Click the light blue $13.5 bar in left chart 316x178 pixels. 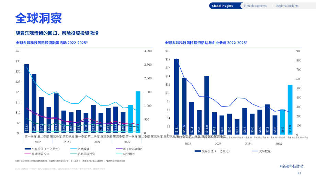point(131,119)
